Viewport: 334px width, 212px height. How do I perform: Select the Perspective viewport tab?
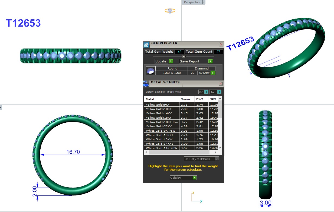[192, 2]
